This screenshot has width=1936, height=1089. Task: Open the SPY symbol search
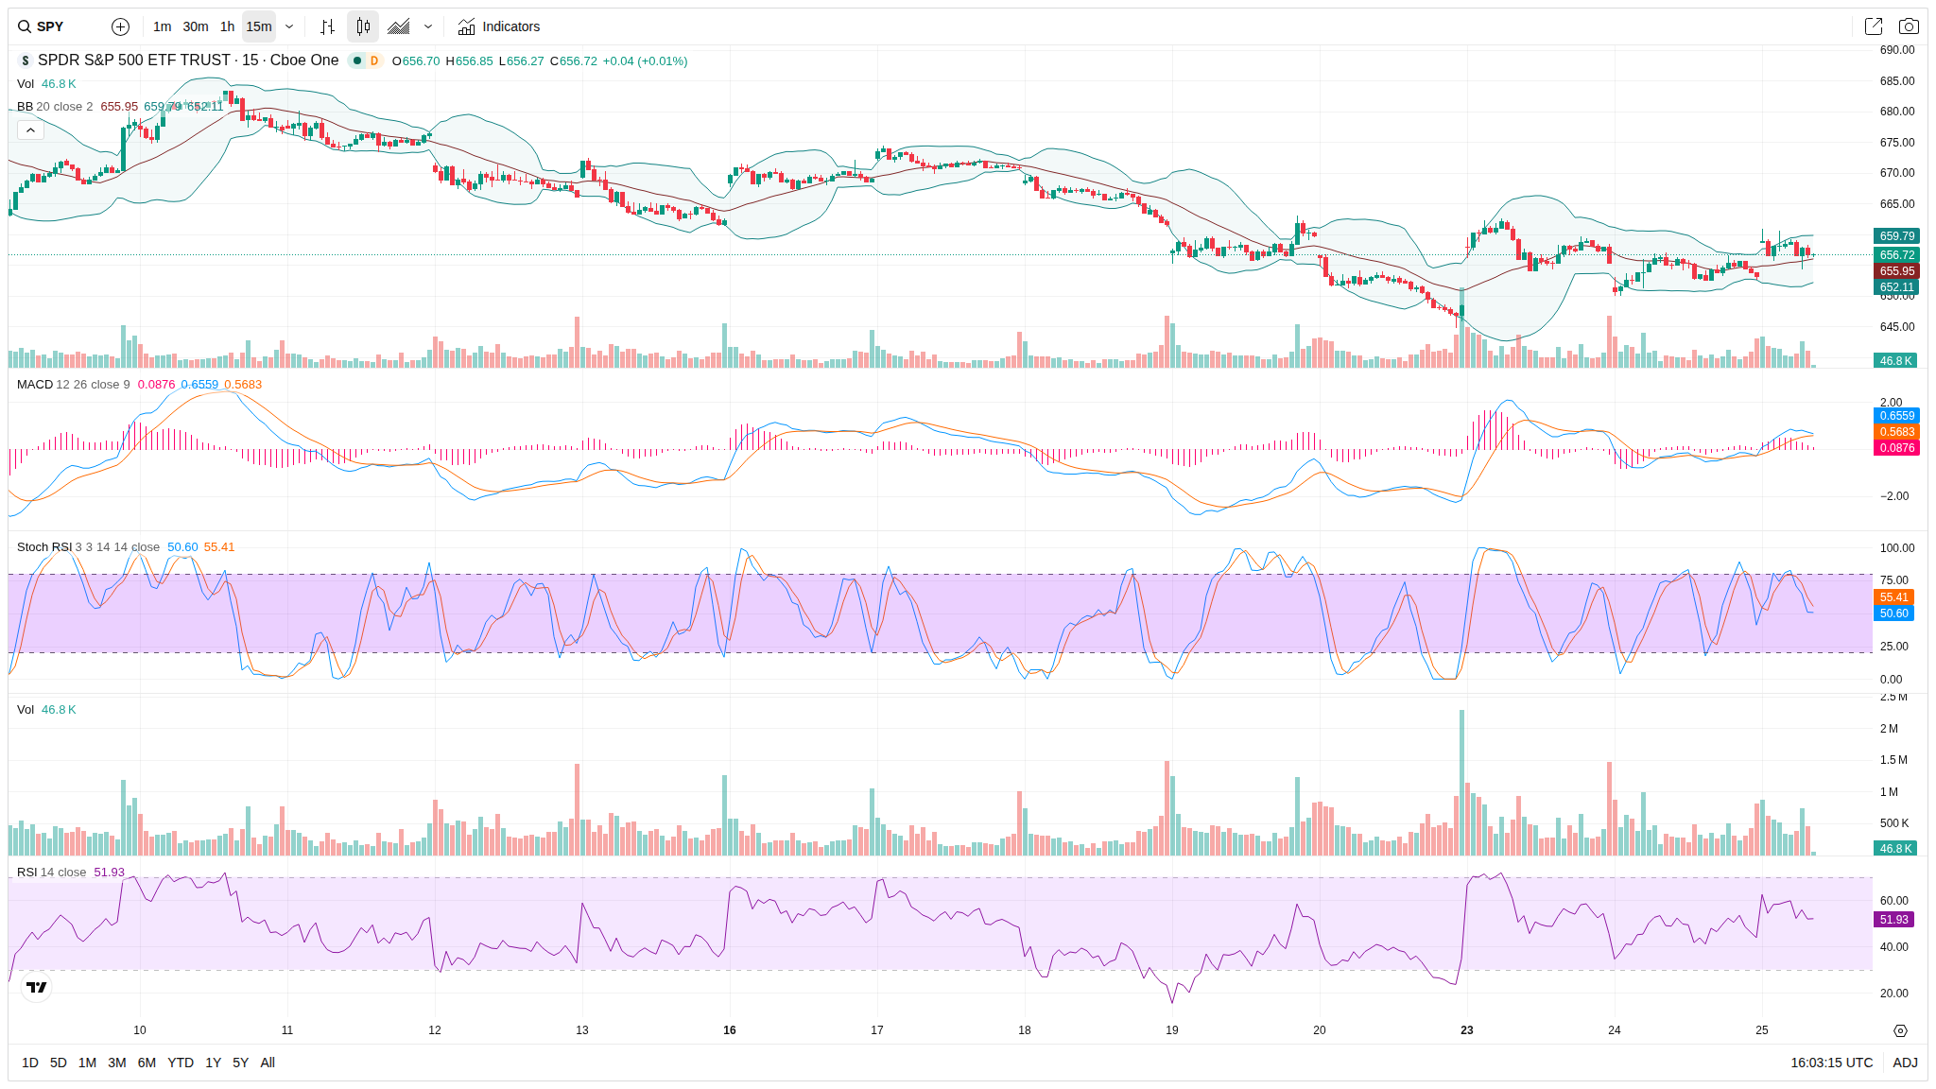coord(49,26)
